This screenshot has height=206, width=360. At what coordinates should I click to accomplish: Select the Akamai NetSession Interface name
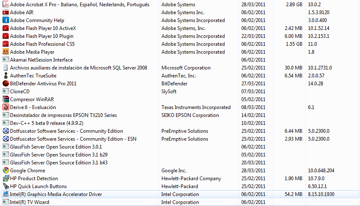tap(41, 60)
